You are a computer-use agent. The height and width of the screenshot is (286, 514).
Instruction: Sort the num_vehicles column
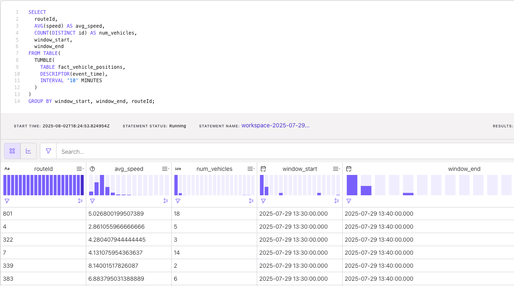coord(251,201)
